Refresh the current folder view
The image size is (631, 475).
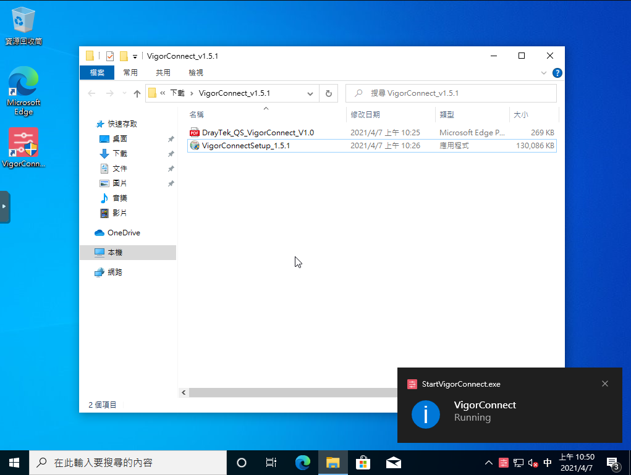[x=329, y=93]
